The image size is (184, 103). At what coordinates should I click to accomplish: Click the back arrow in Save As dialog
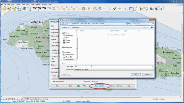point(62,23)
